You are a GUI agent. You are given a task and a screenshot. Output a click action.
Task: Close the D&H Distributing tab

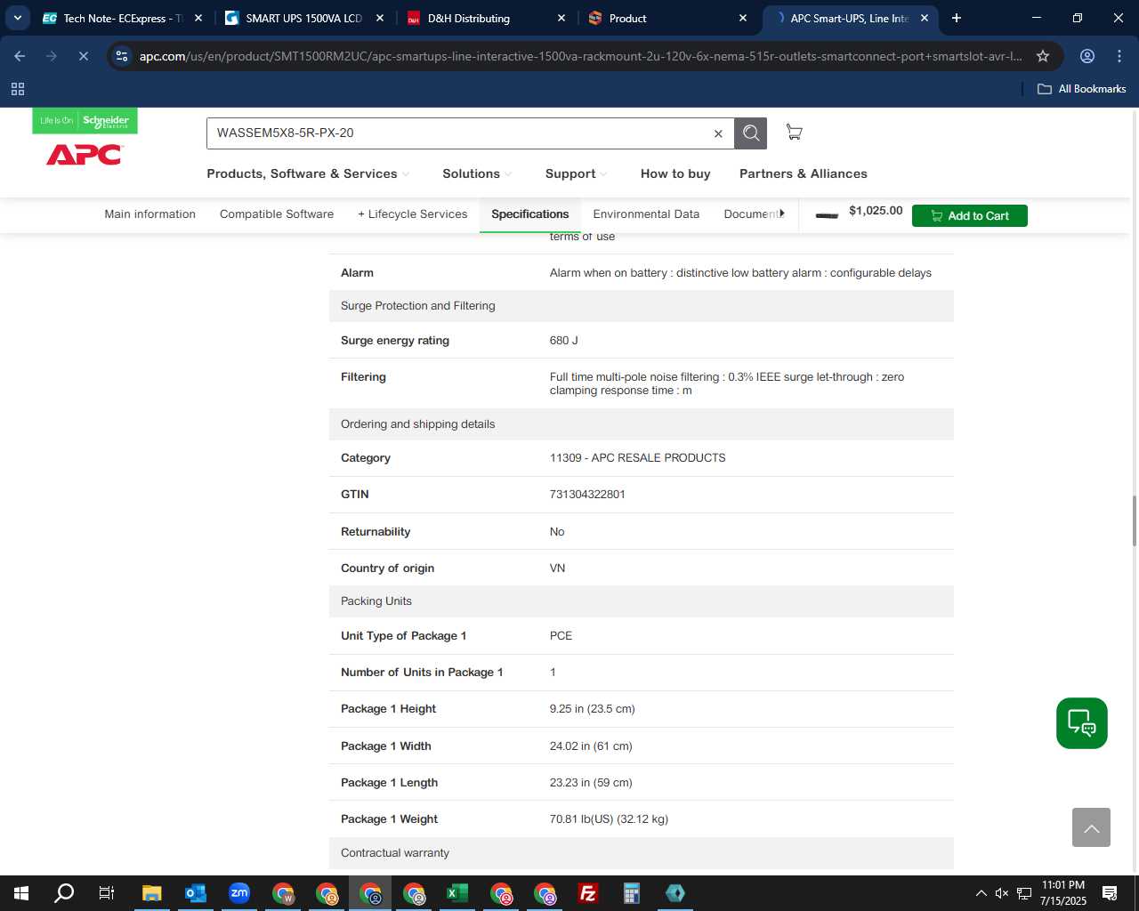tap(561, 18)
